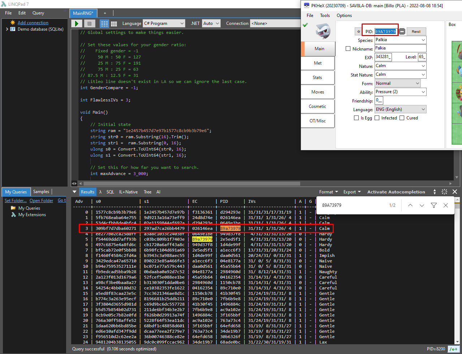Click the LINQPad 7 title bar icon
462x354 pixels.
point(4,4)
